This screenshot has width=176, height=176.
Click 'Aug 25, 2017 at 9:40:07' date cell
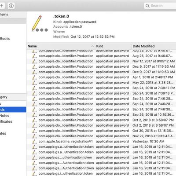coord(153,56)
